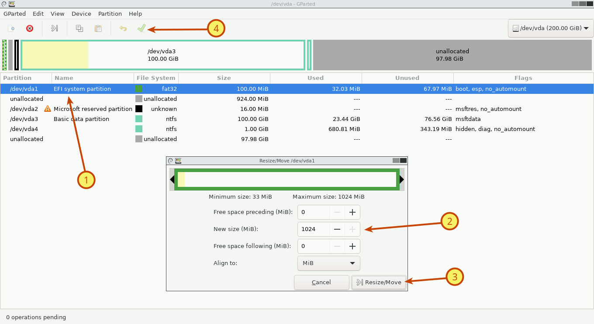Click the right resize handle arrow in dialog
This screenshot has height=324, width=594.
pos(402,179)
